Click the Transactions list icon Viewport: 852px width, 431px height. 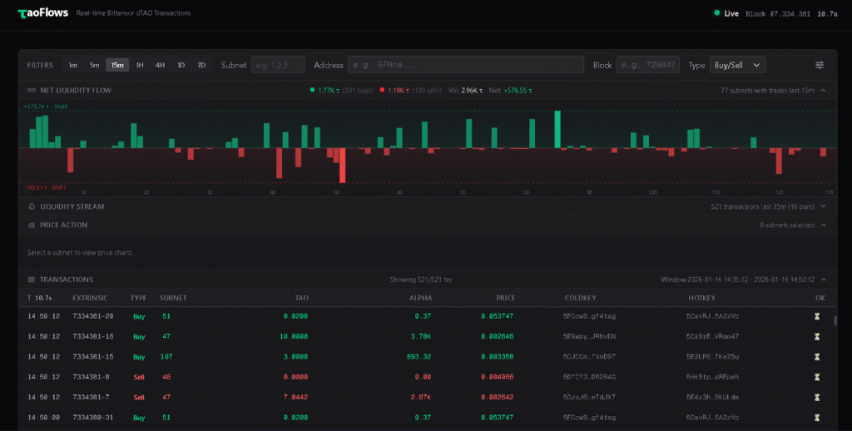pyautogui.click(x=32, y=280)
